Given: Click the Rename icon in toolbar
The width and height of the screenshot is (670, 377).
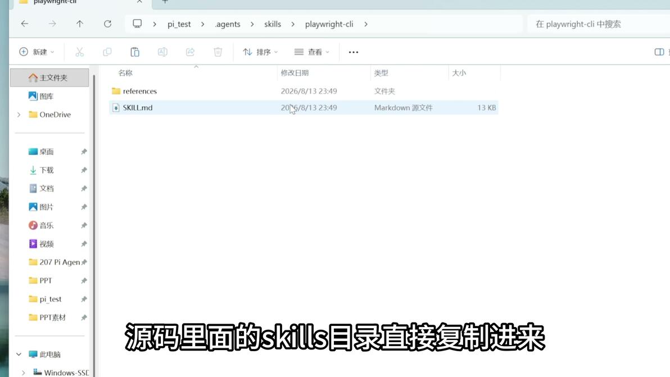Looking at the screenshot, I should [x=162, y=52].
